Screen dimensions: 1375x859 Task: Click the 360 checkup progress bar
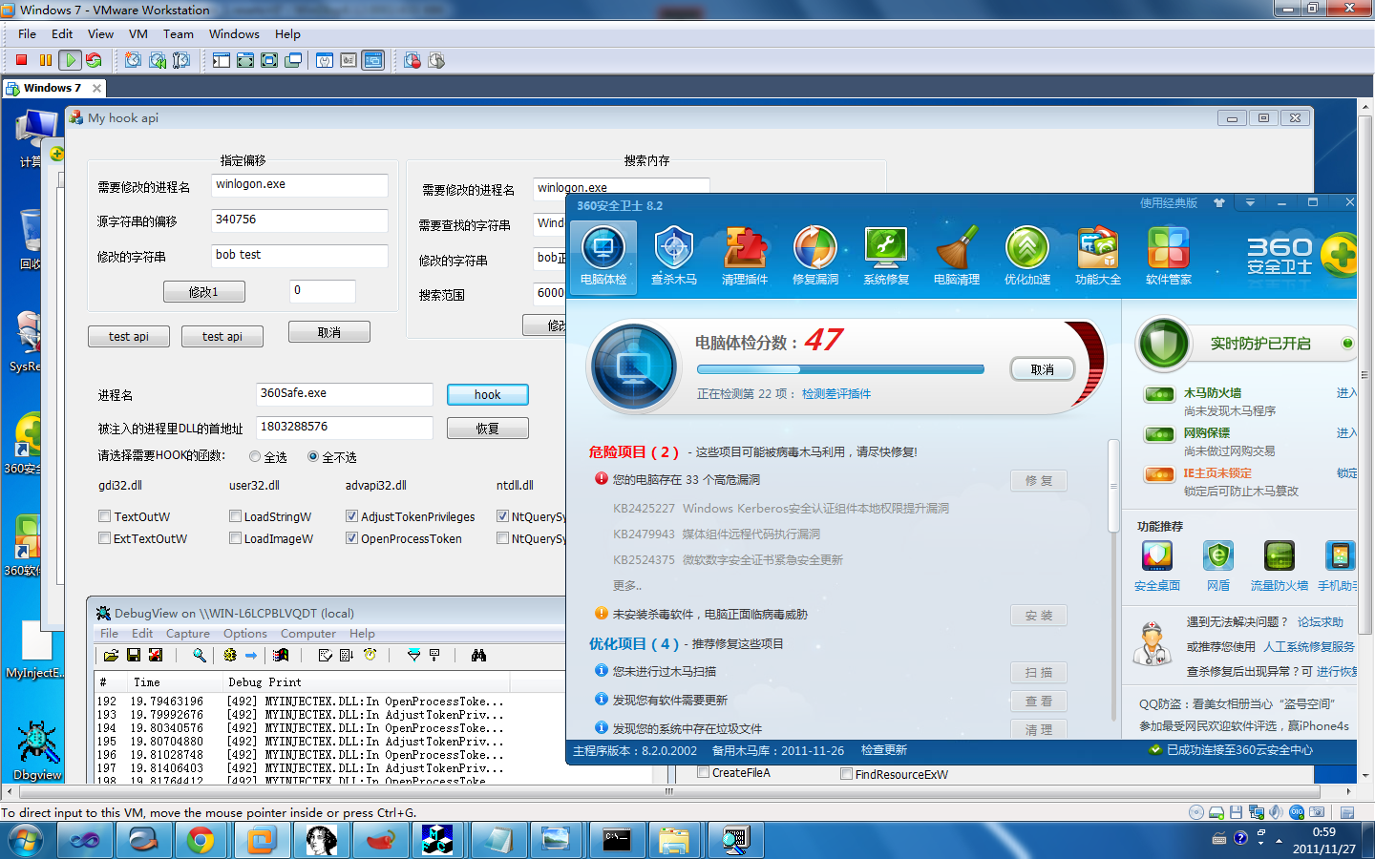point(840,369)
